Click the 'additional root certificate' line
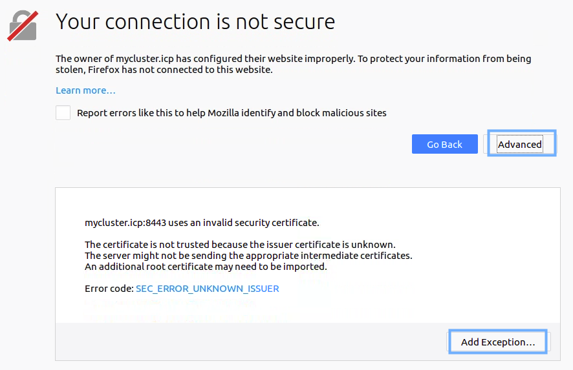This screenshot has width=573, height=370. (x=206, y=267)
